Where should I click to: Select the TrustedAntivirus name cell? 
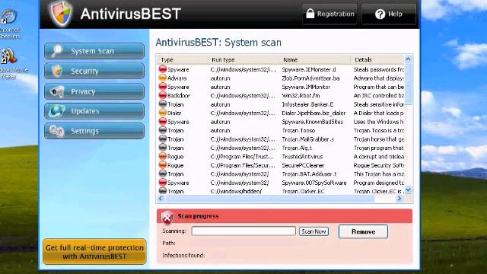(302, 157)
